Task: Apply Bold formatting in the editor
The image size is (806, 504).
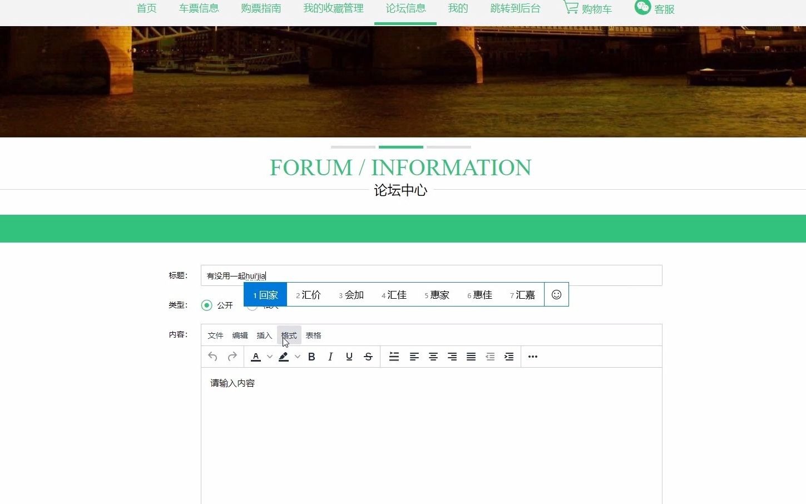Action: [311, 357]
